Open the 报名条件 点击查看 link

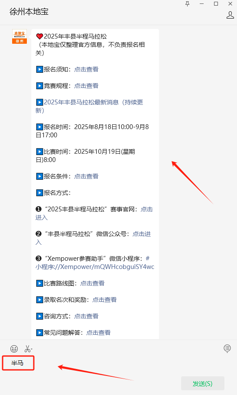point(86,176)
